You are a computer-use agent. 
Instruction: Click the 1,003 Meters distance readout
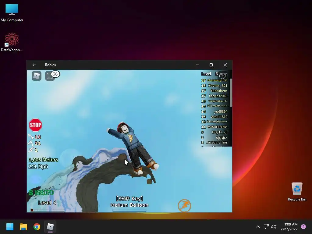point(43,160)
